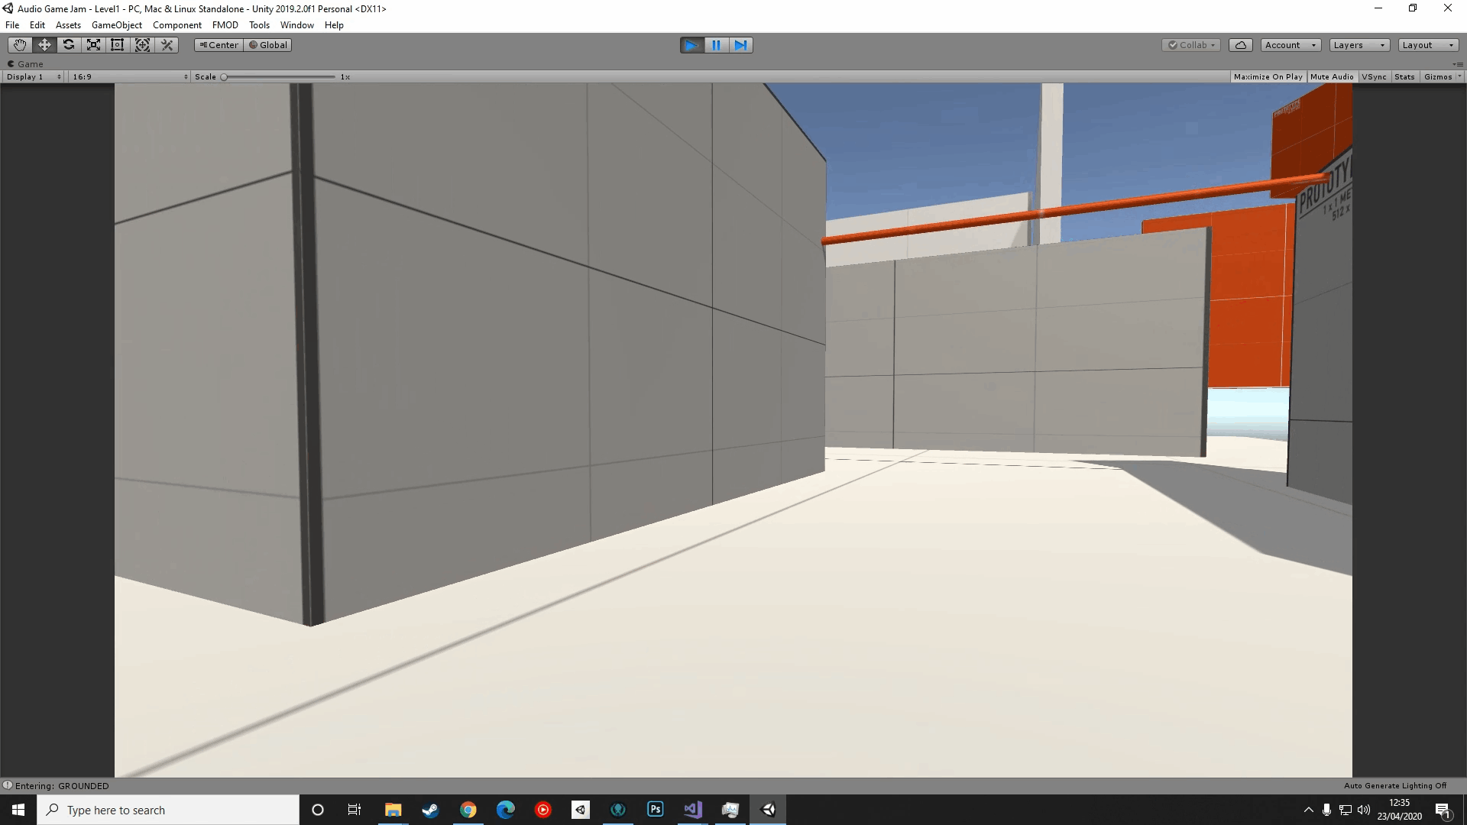Toggle the Stats overlay
The image size is (1467, 825).
(x=1404, y=76)
